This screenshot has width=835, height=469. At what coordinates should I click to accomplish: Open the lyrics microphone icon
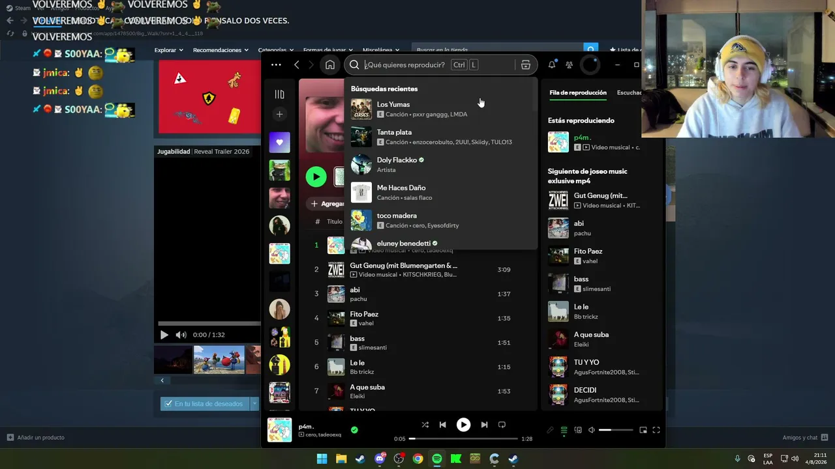(550, 430)
